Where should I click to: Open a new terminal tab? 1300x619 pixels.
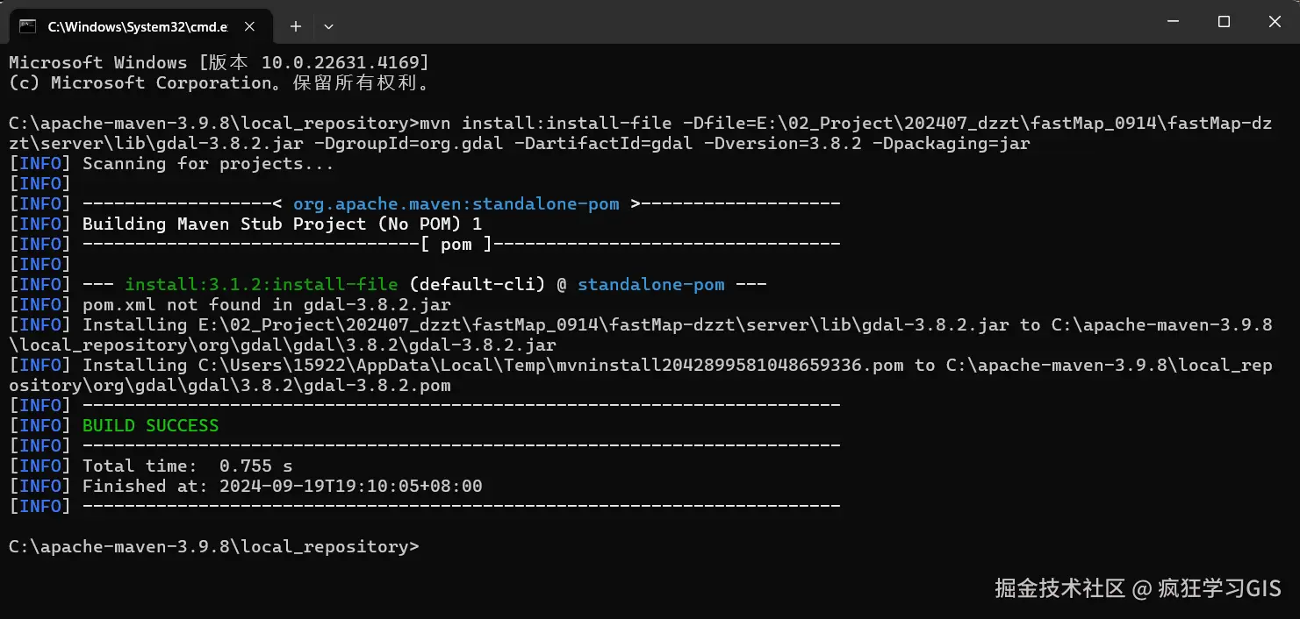coord(296,26)
